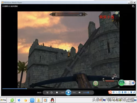Open QQ penguin from taskbar
Viewport: 137px width, 103px height.
click(x=52, y=100)
